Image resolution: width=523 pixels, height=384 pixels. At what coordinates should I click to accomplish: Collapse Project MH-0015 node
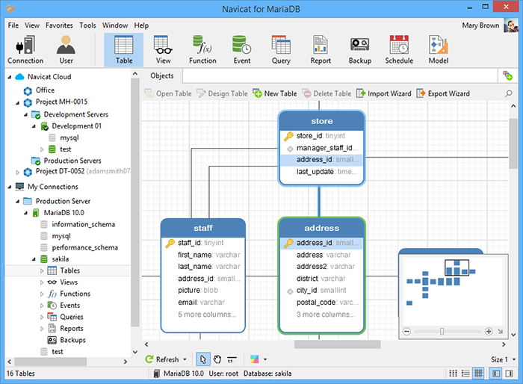pos(18,103)
